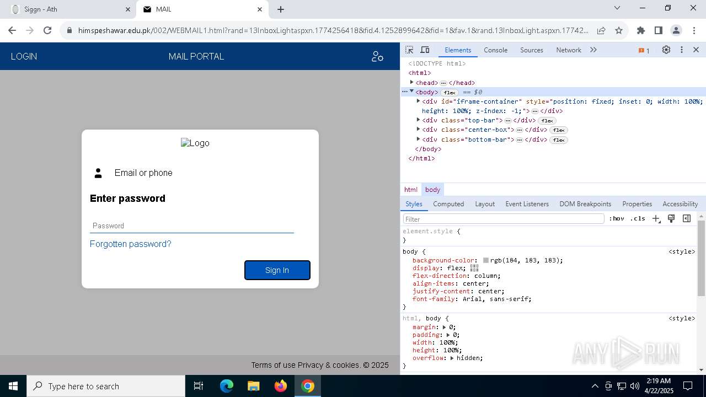Open tab search dropdown arrow
The image size is (706, 397).
(617, 8)
